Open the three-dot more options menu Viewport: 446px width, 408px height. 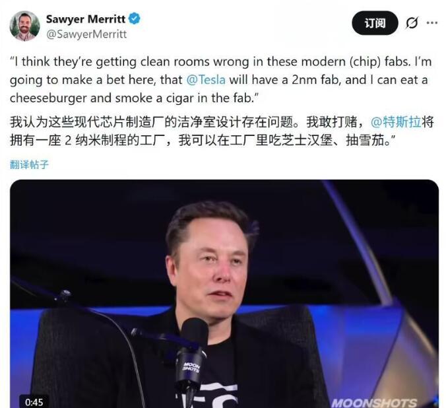432,23
